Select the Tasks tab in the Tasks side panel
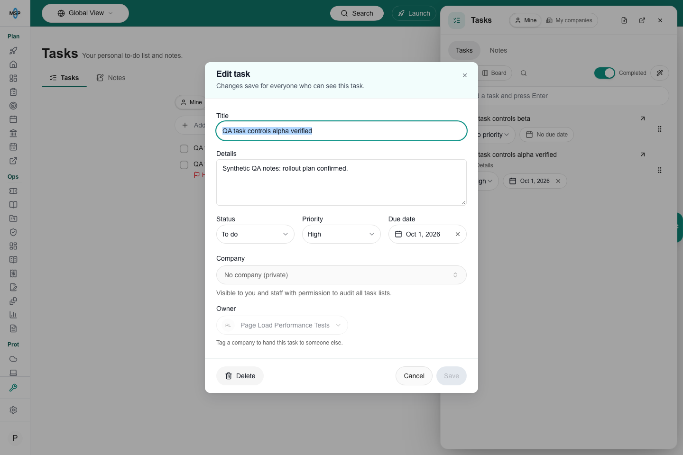Viewport: 683px width, 455px height. point(464,50)
